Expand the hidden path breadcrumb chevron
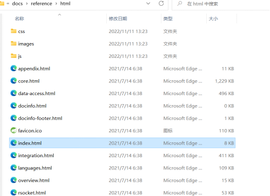This screenshot has height=196, width=270. click(x=8, y=4)
